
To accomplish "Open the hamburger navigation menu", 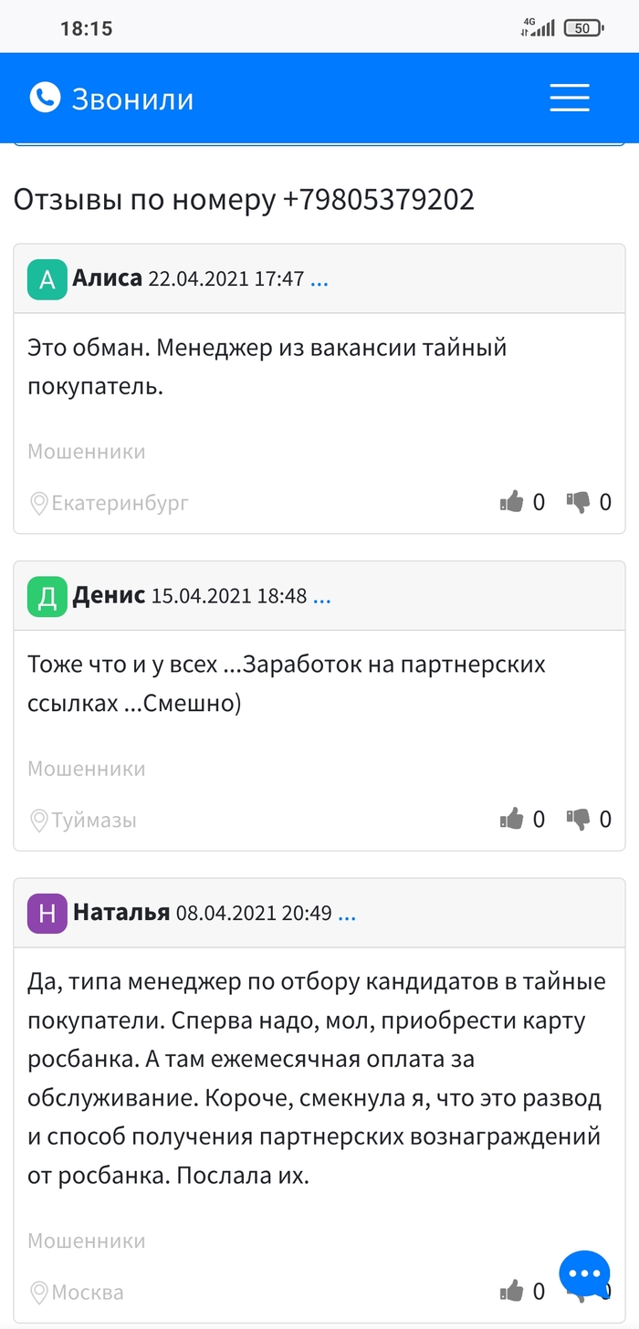I will (569, 98).
